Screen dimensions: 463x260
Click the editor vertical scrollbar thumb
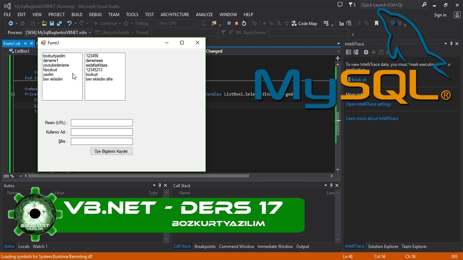(x=338, y=123)
